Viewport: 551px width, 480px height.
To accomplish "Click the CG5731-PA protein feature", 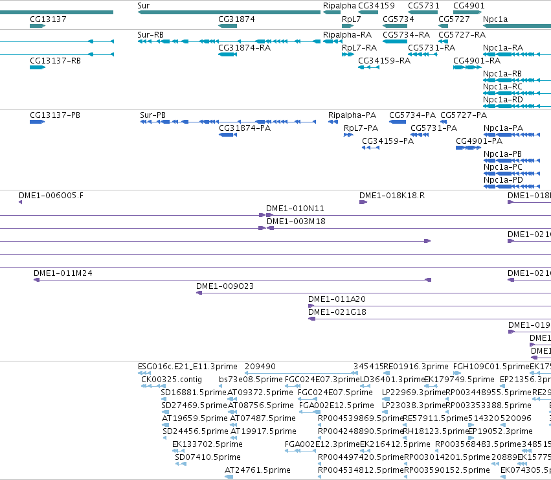I will coord(419,135).
